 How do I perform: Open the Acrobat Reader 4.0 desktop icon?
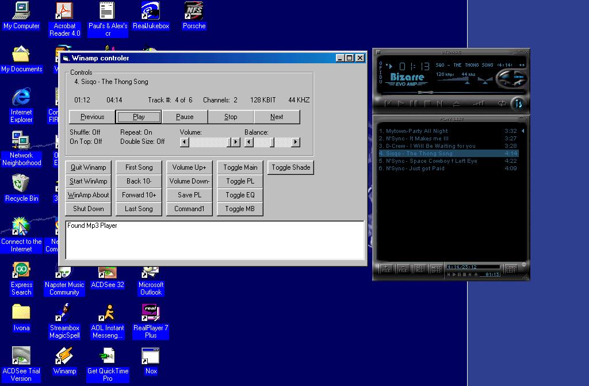pos(64,19)
